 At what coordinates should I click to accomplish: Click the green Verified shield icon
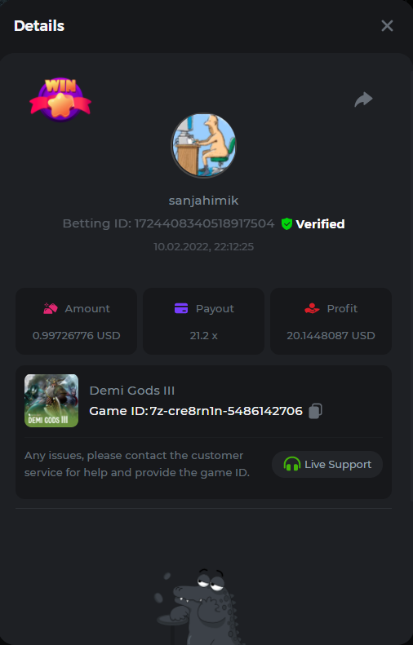pos(286,223)
